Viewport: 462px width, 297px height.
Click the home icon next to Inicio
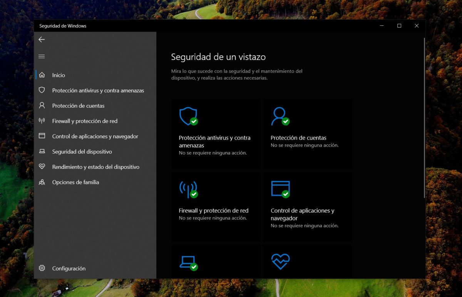[42, 75]
